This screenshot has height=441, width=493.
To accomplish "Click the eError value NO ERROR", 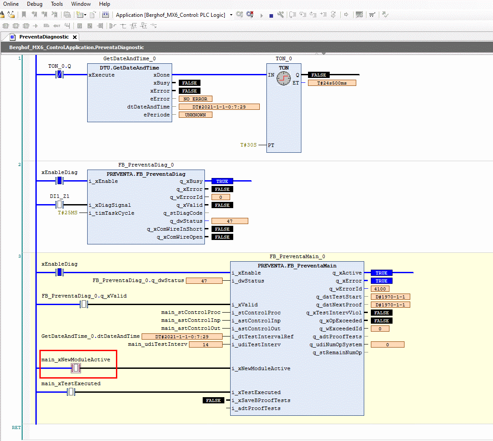I will coord(195,99).
